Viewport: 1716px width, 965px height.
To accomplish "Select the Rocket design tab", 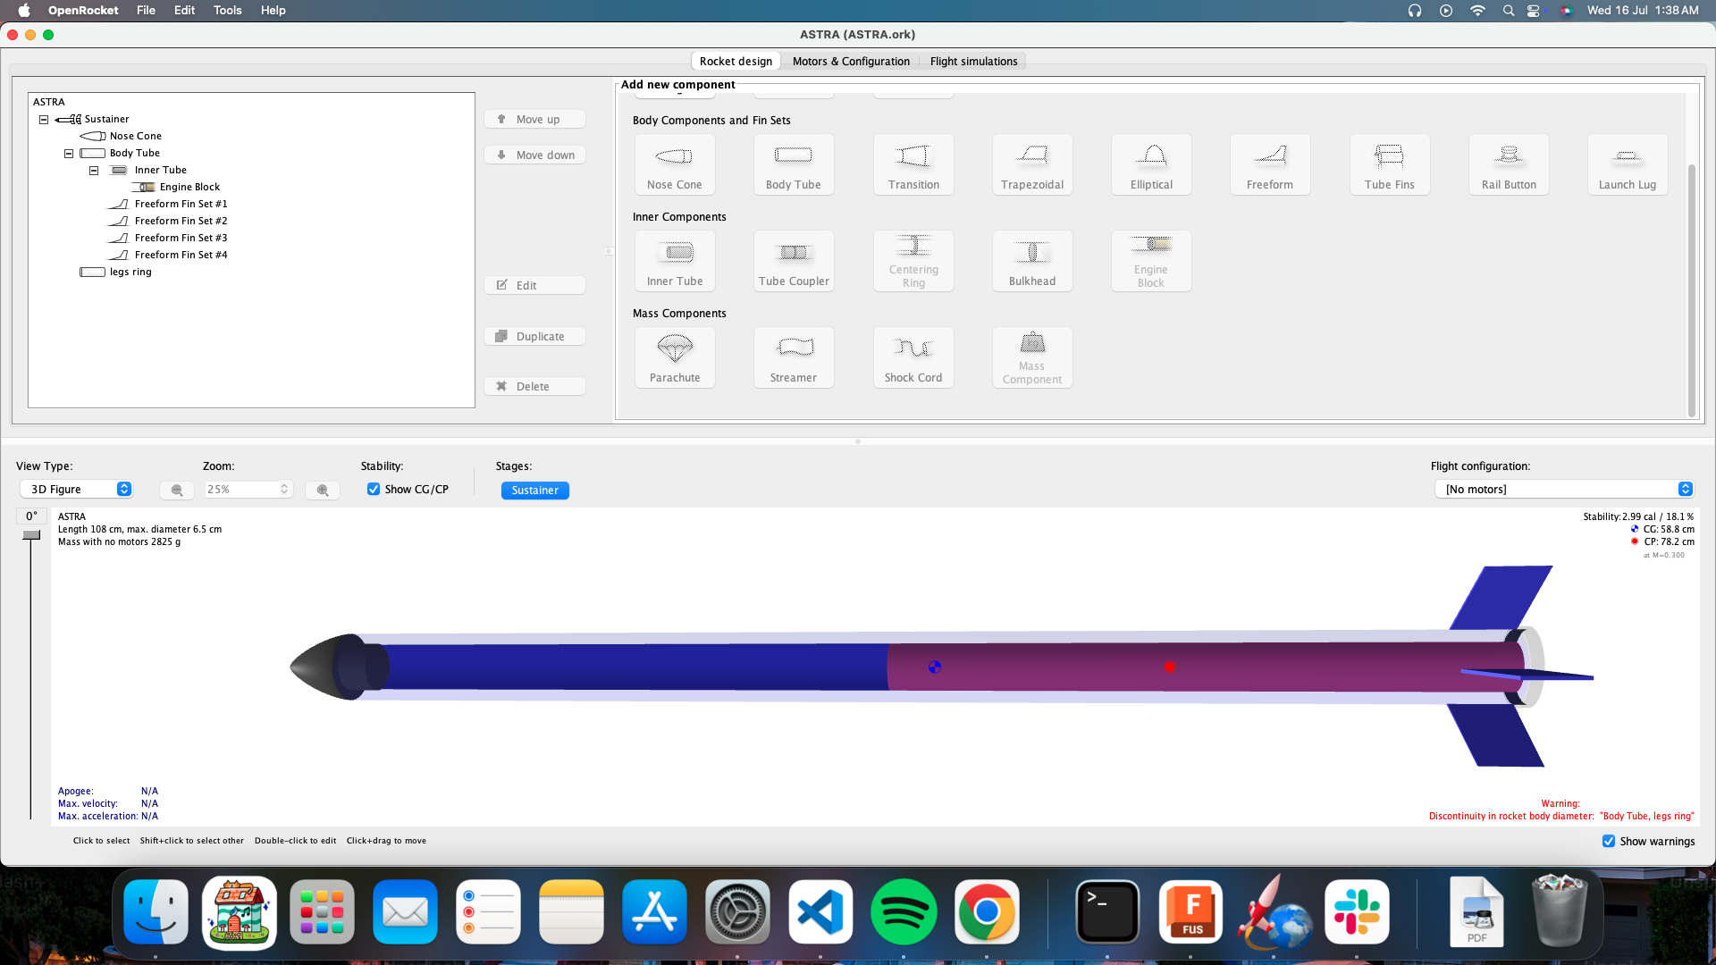I will [x=736, y=62].
